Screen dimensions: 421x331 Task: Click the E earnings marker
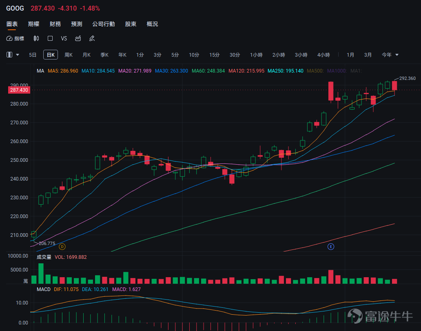(x=331, y=247)
